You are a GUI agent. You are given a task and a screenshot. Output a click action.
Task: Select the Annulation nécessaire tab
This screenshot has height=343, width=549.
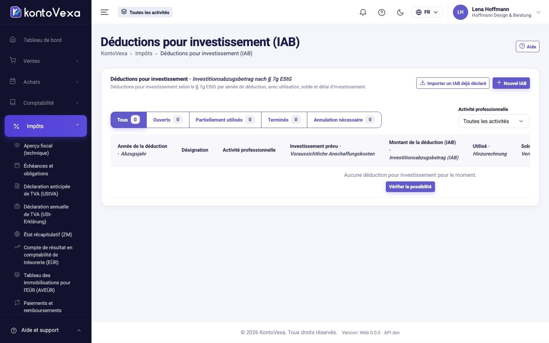[344, 120]
